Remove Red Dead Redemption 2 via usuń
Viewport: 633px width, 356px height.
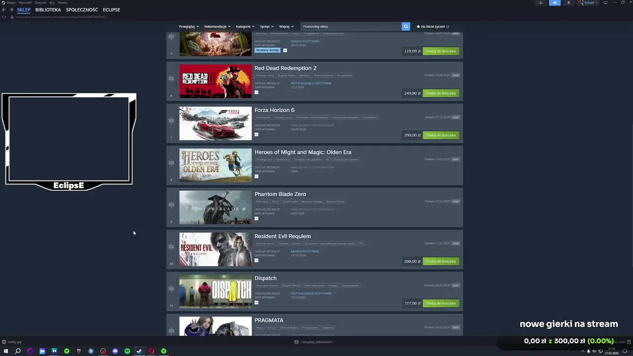tap(456, 75)
